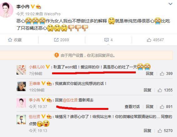The image size is (177, 137).
Task: Open 李小冉's profile avatar at top
Action: click(6, 10)
